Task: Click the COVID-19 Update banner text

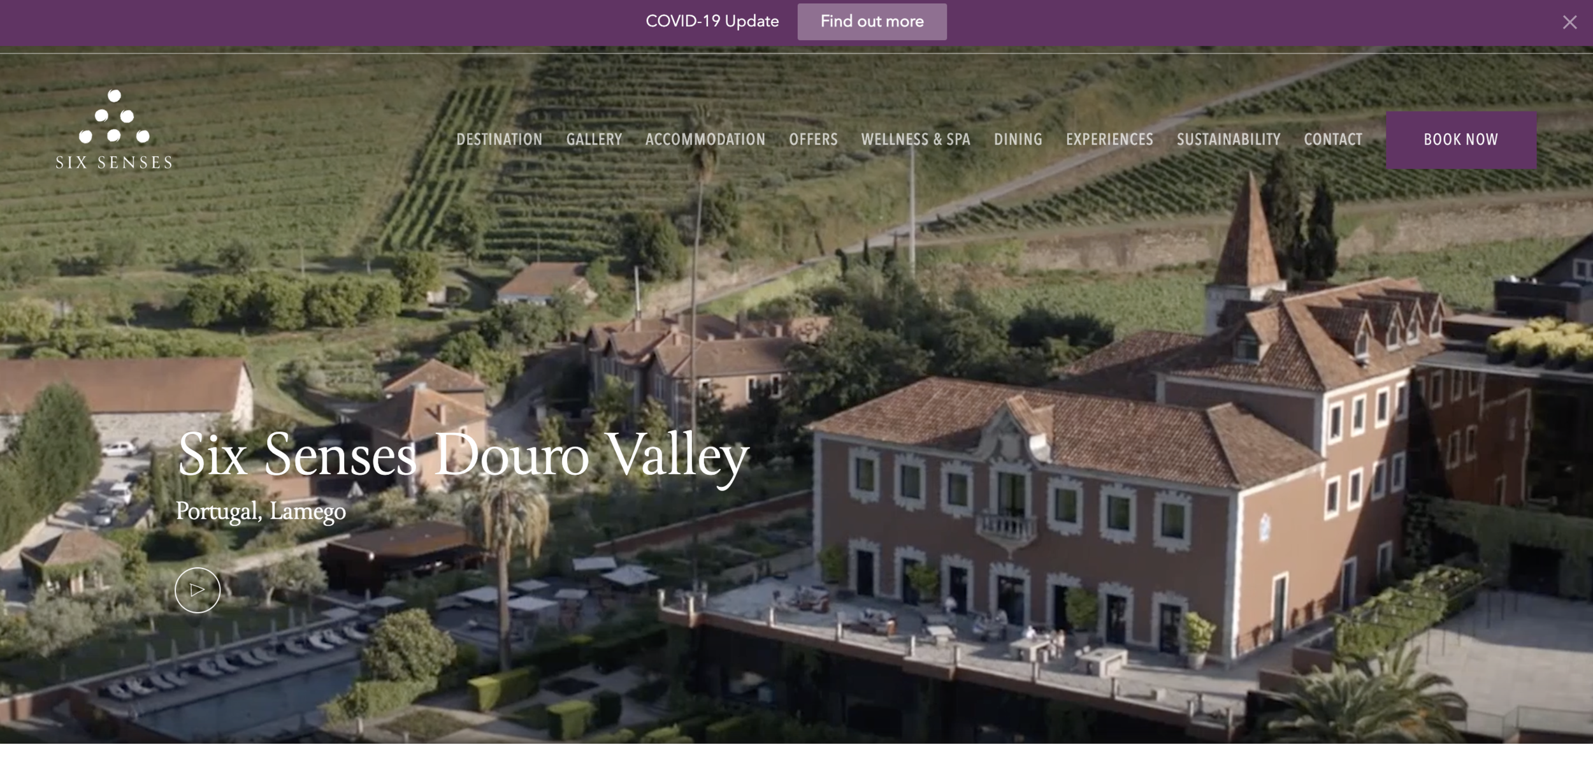Action: (x=712, y=22)
